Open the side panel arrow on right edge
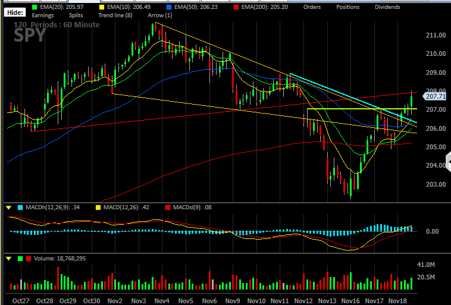The image size is (451, 305). tap(449, 162)
